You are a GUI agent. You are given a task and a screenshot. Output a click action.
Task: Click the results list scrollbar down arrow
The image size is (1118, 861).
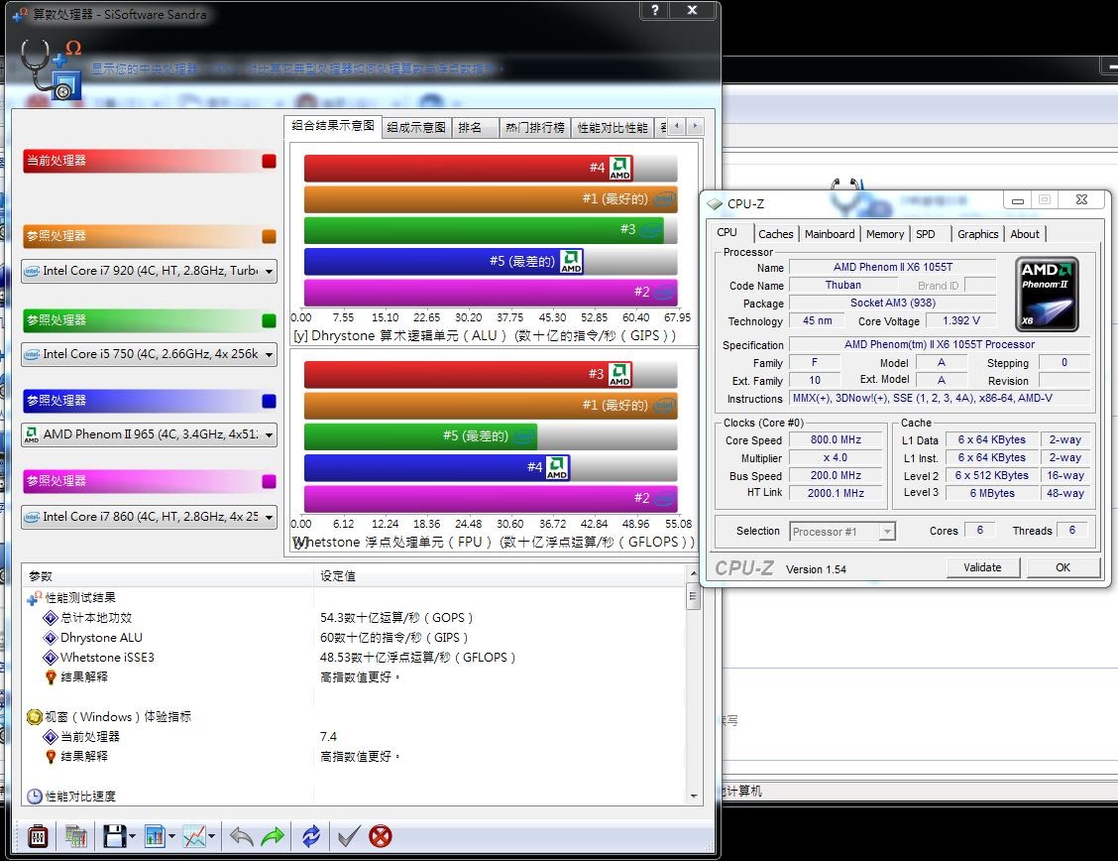point(693,797)
